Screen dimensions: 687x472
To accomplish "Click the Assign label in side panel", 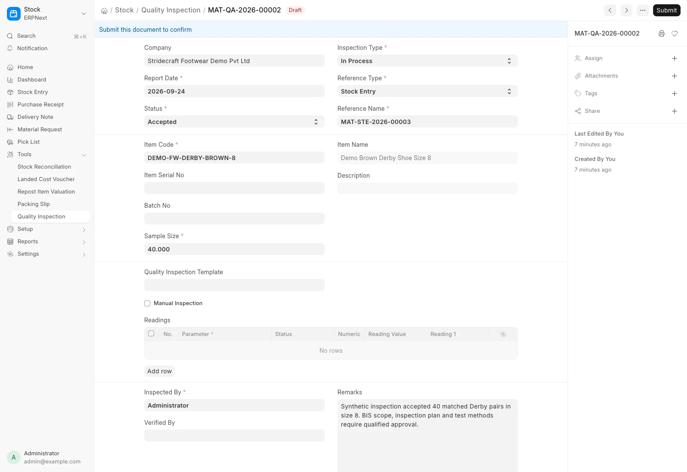I will pos(593,58).
